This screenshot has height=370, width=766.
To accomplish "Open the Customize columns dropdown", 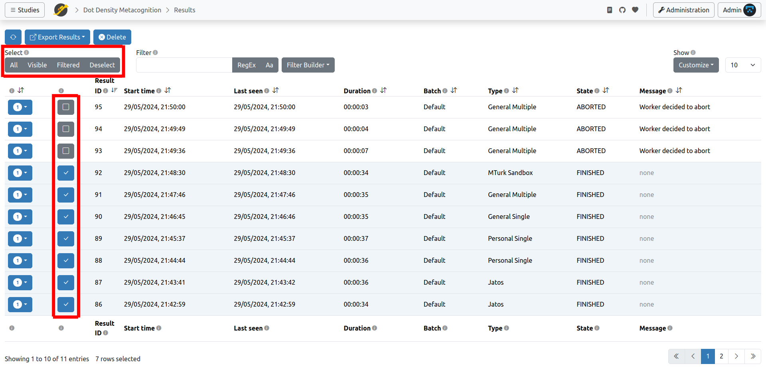I will click(696, 65).
